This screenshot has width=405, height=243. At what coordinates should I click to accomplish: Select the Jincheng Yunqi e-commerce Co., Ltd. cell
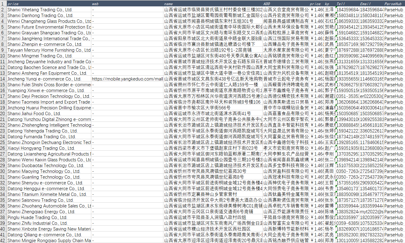tap(49, 79)
